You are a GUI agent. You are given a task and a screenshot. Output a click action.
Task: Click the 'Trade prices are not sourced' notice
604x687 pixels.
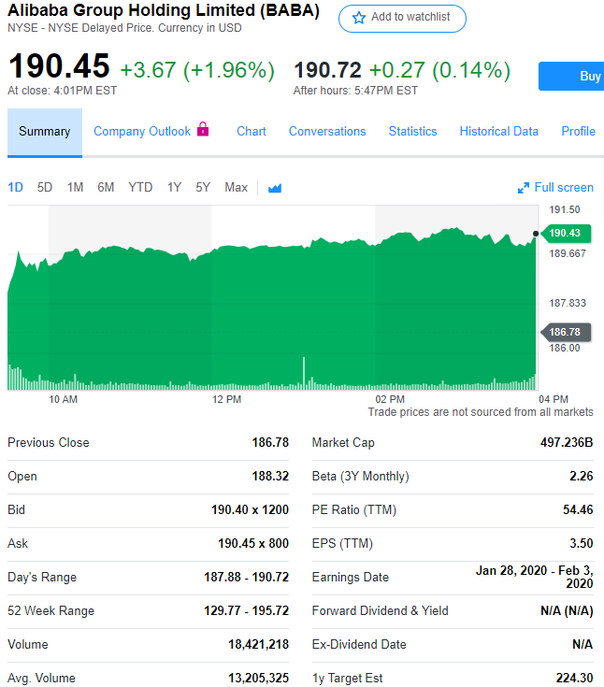(x=481, y=412)
